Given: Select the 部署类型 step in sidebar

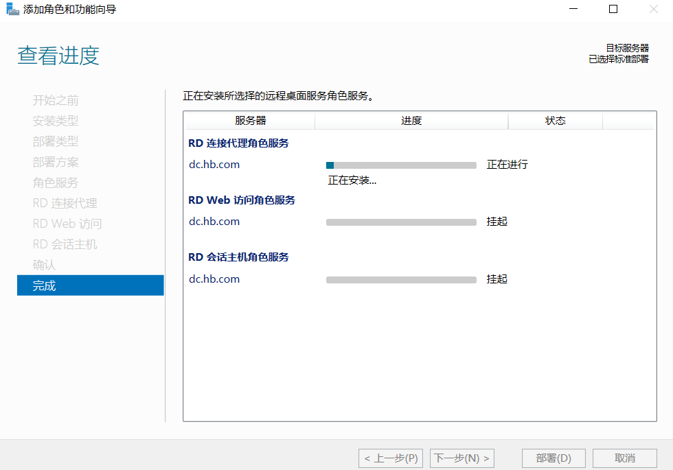Looking at the screenshot, I should pyautogui.click(x=56, y=141).
